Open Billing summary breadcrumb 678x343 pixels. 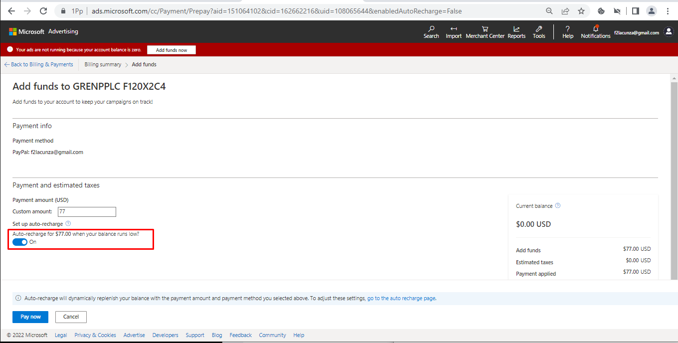(103, 64)
